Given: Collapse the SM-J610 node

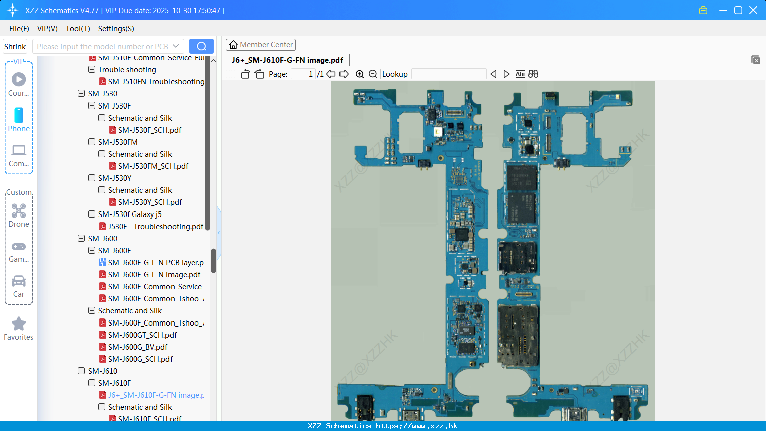Looking at the screenshot, I should click(81, 371).
